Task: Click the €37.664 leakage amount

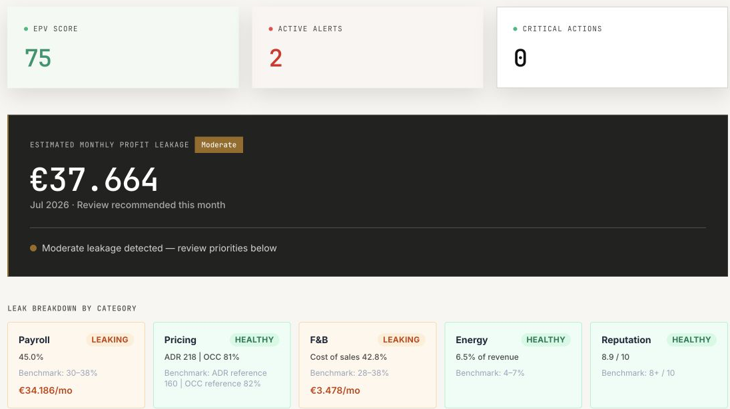Action: [x=94, y=180]
